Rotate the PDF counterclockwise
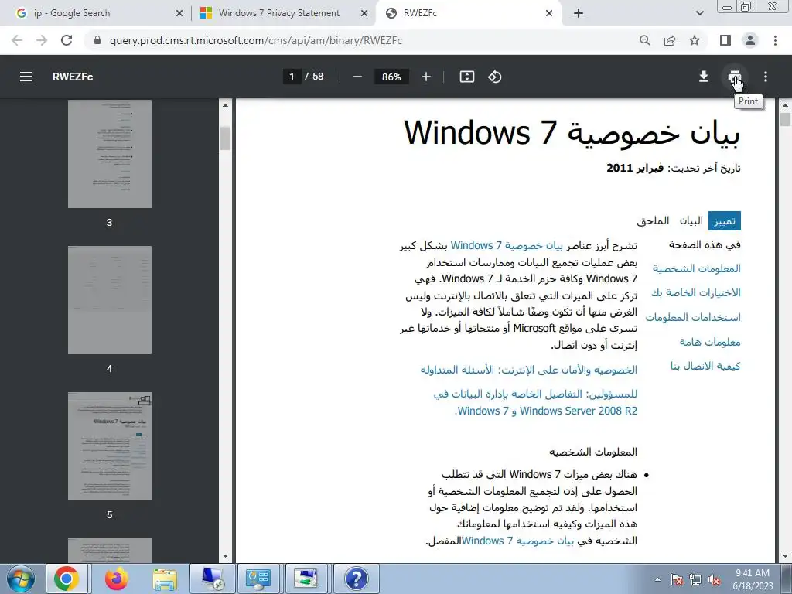This screenshot has width=792, height=594. point(494,77)
